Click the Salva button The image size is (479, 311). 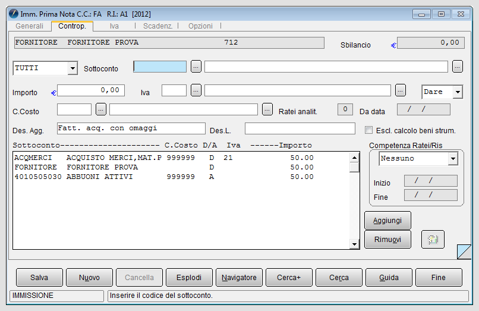click(39, 277)
